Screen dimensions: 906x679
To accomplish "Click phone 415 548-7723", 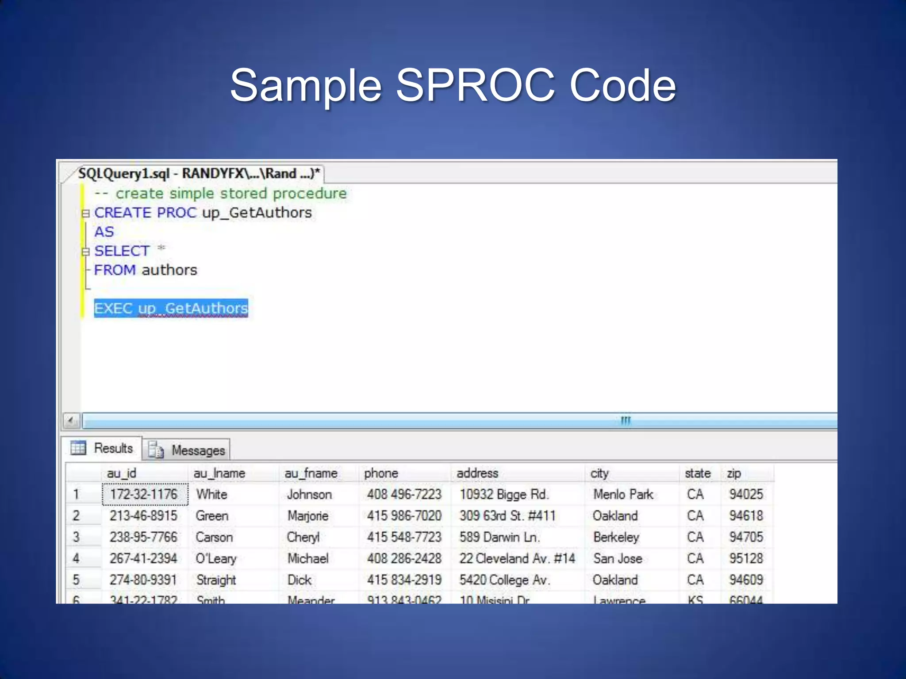I will coord(404,537).
